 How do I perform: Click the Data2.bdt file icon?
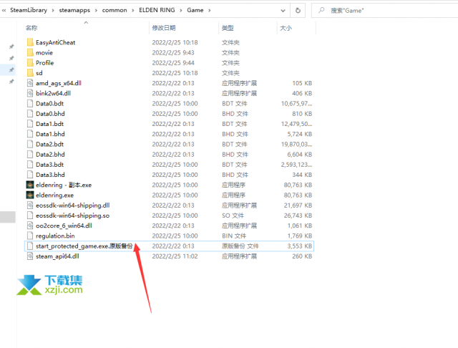[30, 144]
